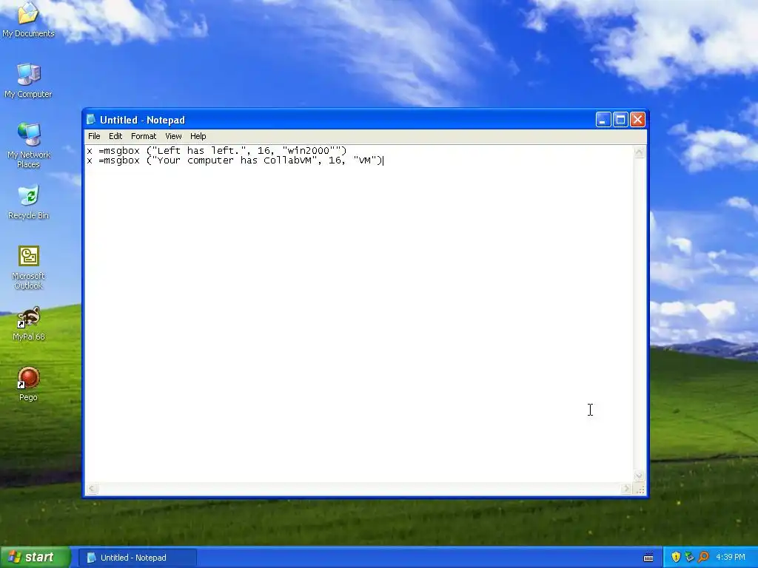This screenshot has width=758, height=568.
Task: Click the horizontal scrollbar right arrow
Action: coord(626,489)
